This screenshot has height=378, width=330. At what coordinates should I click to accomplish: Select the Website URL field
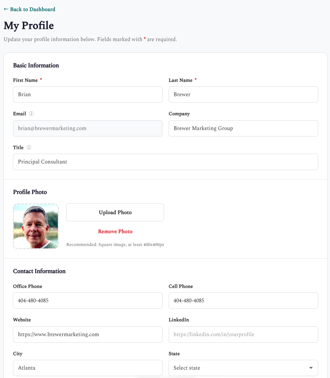[88, 334]
